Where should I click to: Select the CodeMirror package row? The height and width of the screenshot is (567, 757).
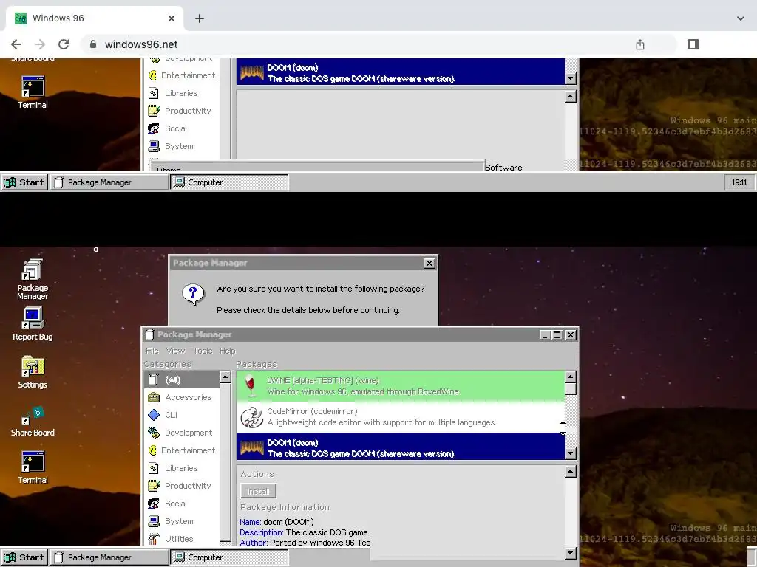pyautogui.click(x=400, y=417)
